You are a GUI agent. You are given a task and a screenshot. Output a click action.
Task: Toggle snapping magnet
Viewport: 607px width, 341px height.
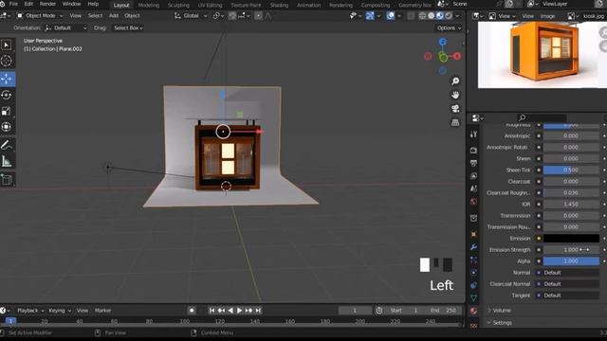[x=232, y=16]
